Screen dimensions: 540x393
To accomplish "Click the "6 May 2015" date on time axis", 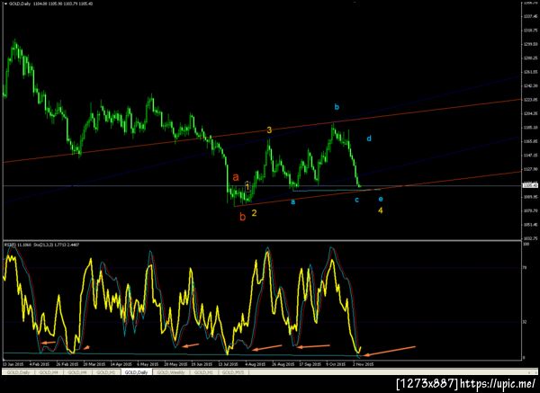I will pos(148,364).
